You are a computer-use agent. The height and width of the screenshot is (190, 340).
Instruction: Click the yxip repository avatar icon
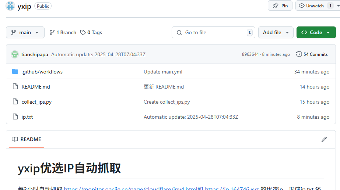click(x=10, y=6)
